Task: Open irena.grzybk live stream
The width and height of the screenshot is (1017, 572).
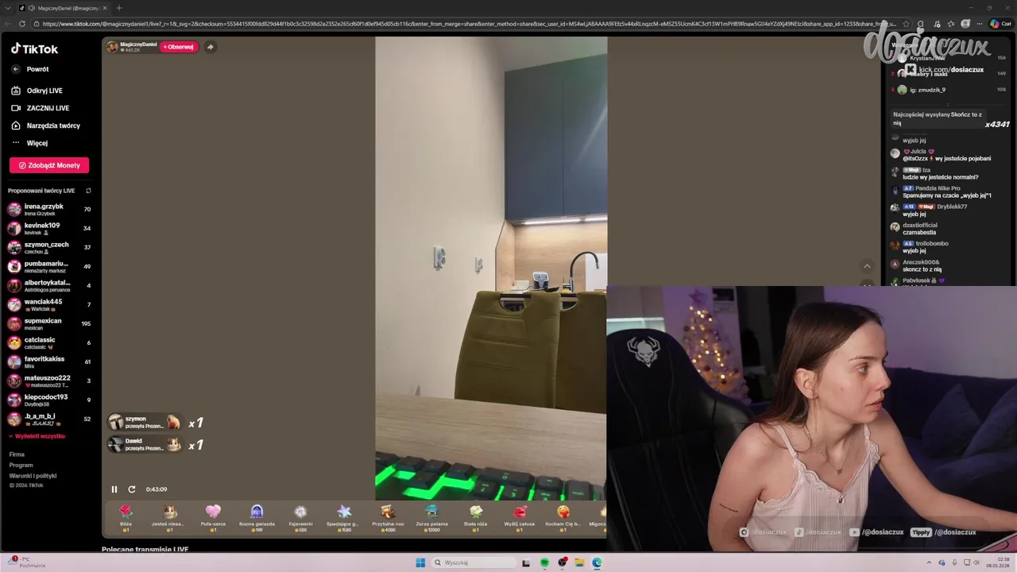Action: [x=49, y=210]
